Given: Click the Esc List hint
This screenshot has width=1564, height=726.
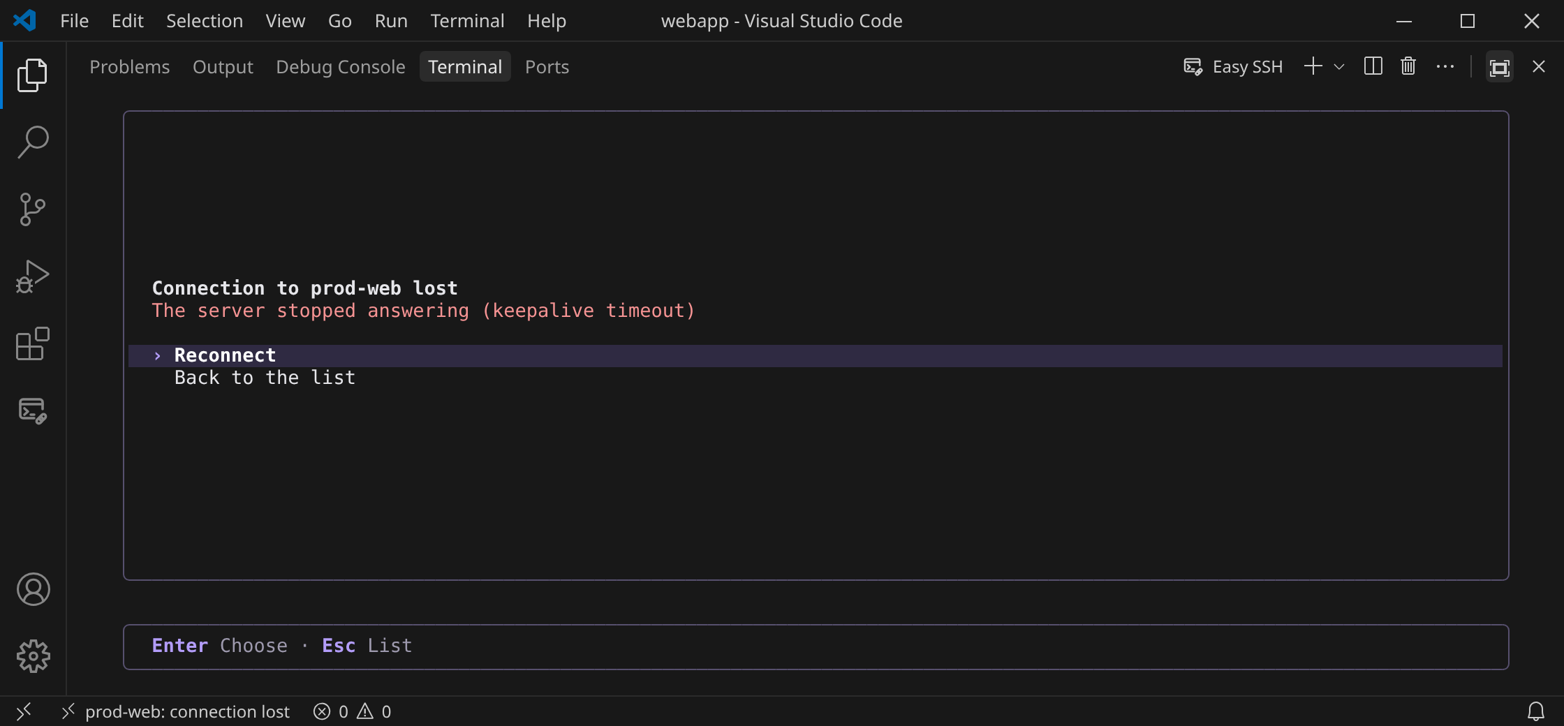Looking at the screenshot, I should coord(367,646).
